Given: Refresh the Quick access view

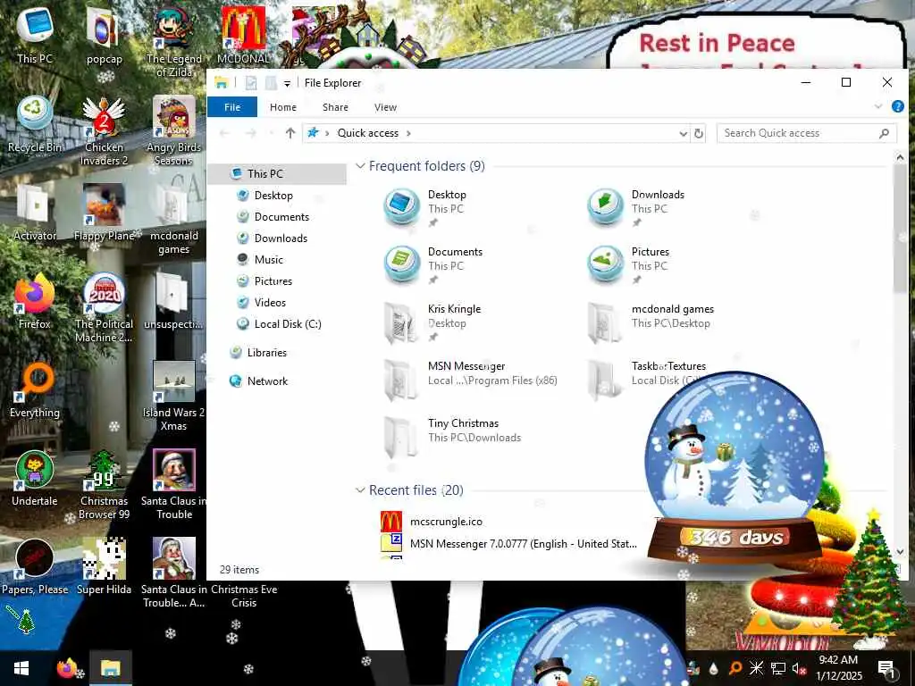Looking at the screenshot, I should pyautogui.click(x=699, y=134).
